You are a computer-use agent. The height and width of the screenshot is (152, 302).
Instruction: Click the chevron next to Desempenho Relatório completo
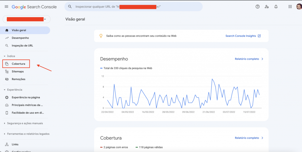click(x=262, y=59)
